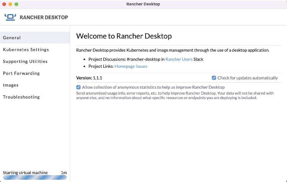Uncheck anonymous statistics collection checkbox

coord(78,87)
